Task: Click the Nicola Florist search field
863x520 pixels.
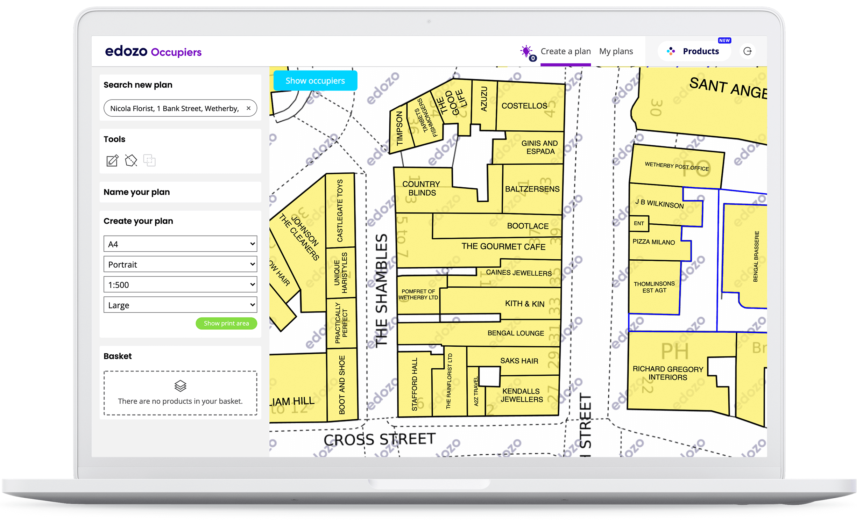Action: pos(175,108)
